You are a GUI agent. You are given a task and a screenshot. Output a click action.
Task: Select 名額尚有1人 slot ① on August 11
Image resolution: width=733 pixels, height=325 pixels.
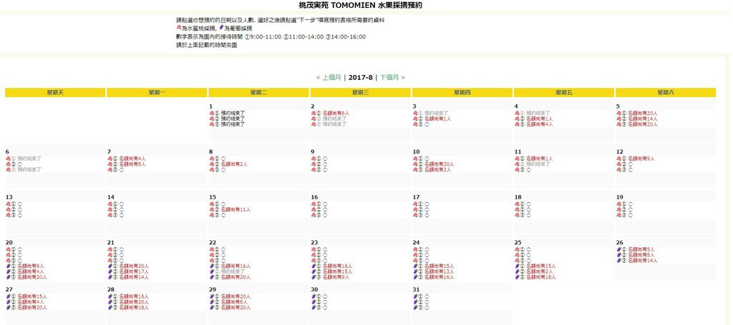point(540,159)
